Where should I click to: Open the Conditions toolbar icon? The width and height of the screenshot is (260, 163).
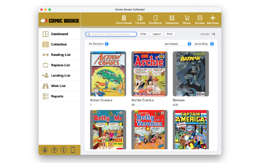pyautogui.click(x=155, y=18)
